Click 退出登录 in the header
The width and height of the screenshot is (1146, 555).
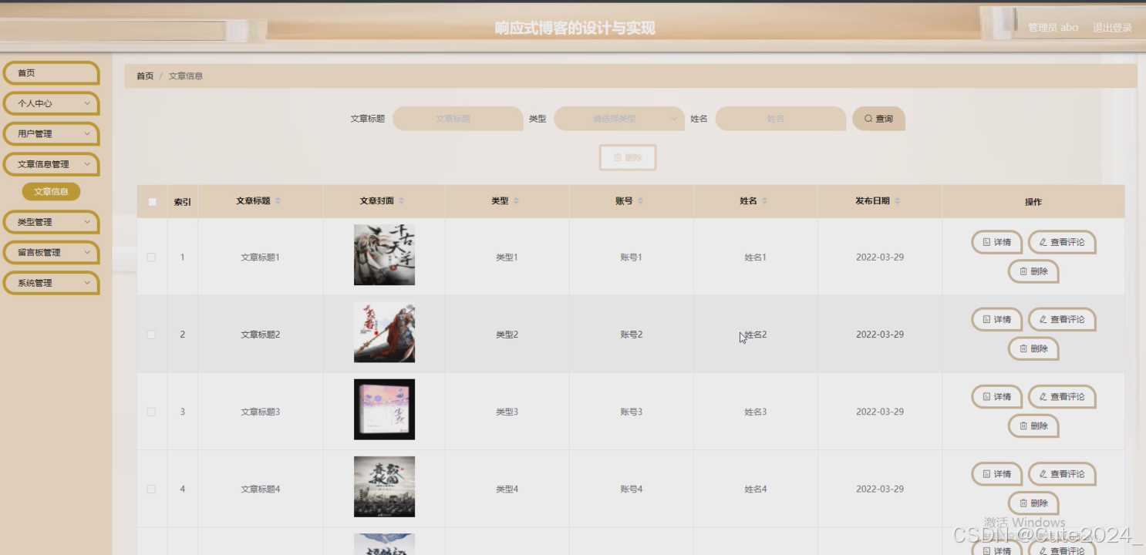1112,28
